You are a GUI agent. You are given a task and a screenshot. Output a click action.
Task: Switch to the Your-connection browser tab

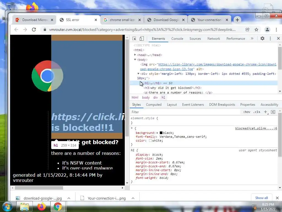(x=209, y=20)
